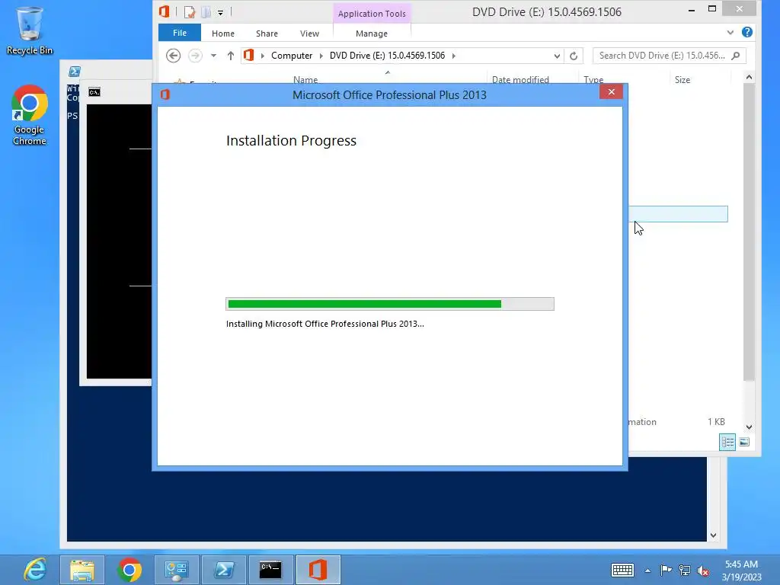
Task: Close the Office Professional Plus 2013 dialog
Action: (612, 92)
